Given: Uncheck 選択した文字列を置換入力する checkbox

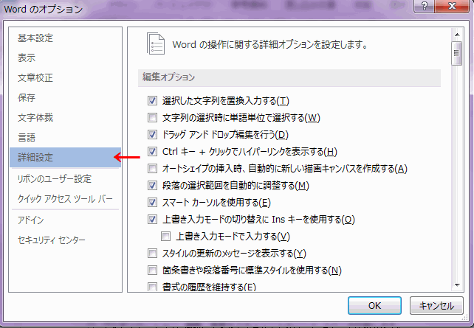Looking at the screenshot, I should [152, 100].
